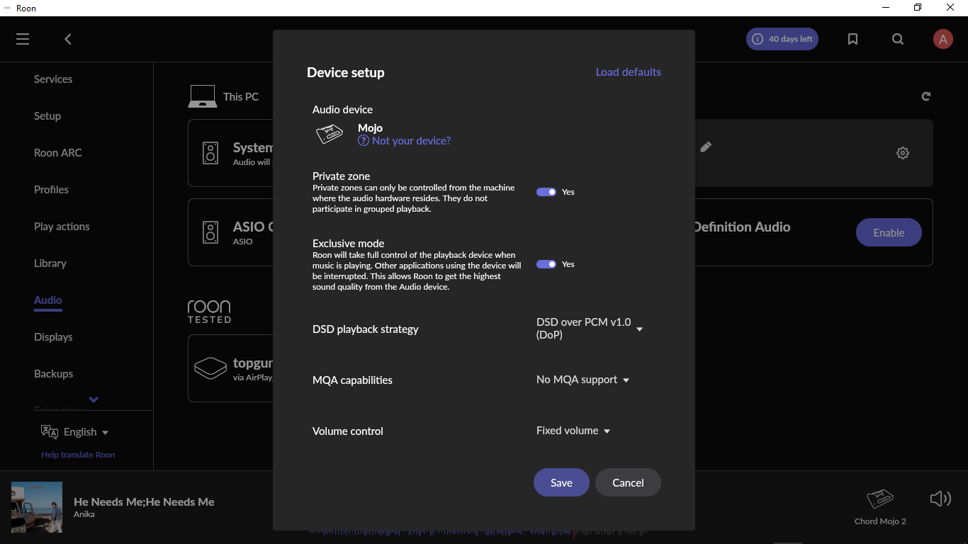
Task: Open Displays settings section
Action: click(53, 337)
